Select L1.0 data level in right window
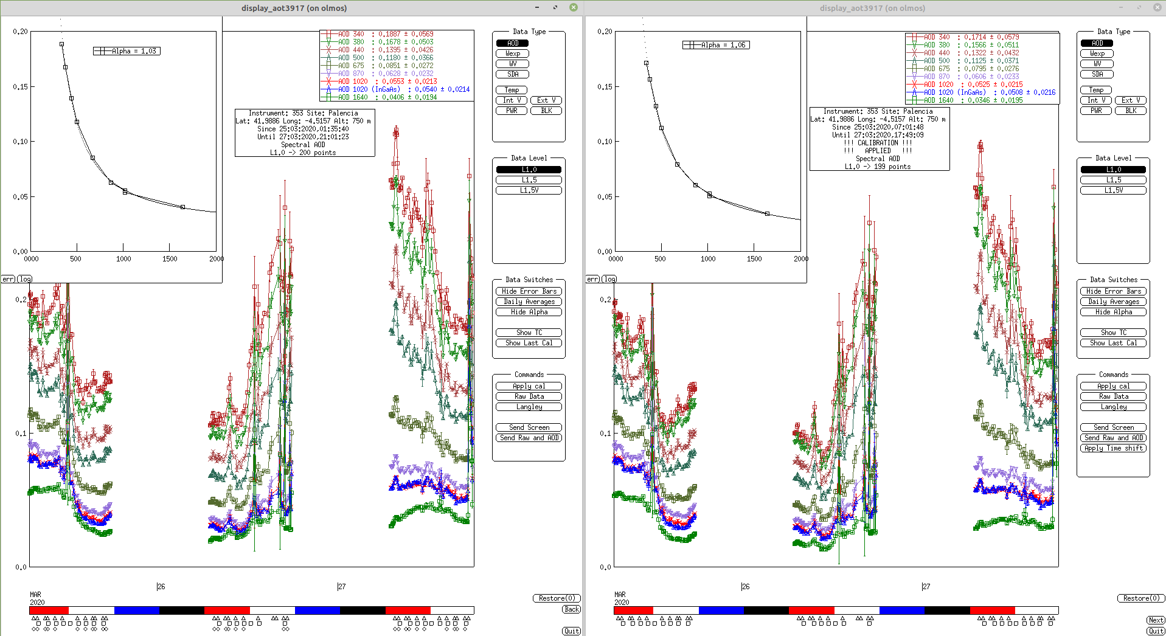Viewport: 1166px width, 636px height. 1113,170
